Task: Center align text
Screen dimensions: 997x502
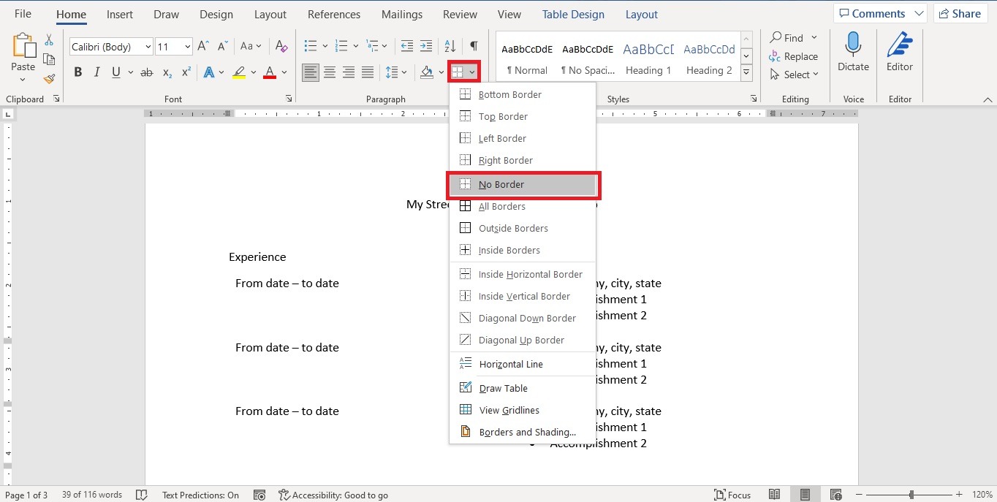Action: click(330, 72)
